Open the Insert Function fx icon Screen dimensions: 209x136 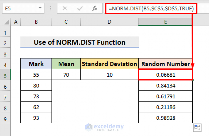pyautogui.click(x=95, y=8)
